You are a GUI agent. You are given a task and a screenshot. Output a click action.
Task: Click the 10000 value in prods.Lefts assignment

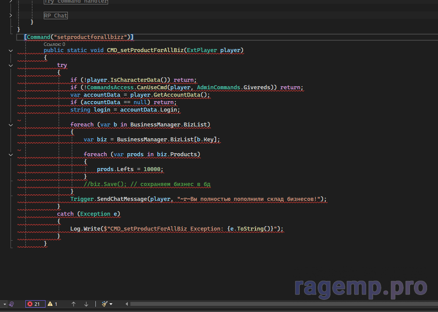click(x=153, y=169)
